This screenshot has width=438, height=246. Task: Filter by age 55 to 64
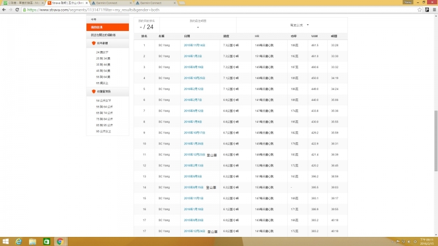tap(103, 77)
